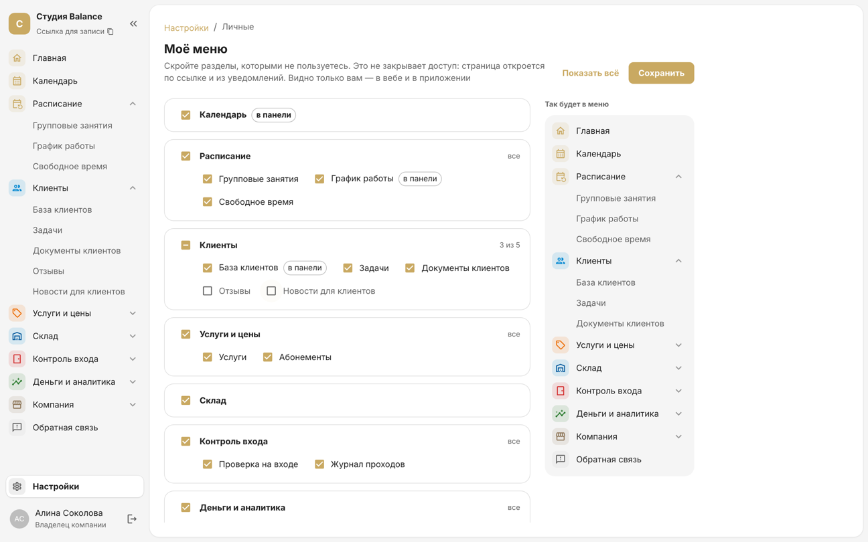Enable the Отзывы checkbox
868x542 pixels.
[x=208, y=291]
